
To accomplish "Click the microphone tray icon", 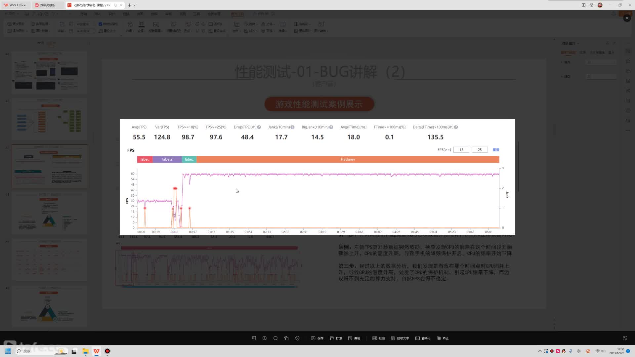I will pos(571,351).
